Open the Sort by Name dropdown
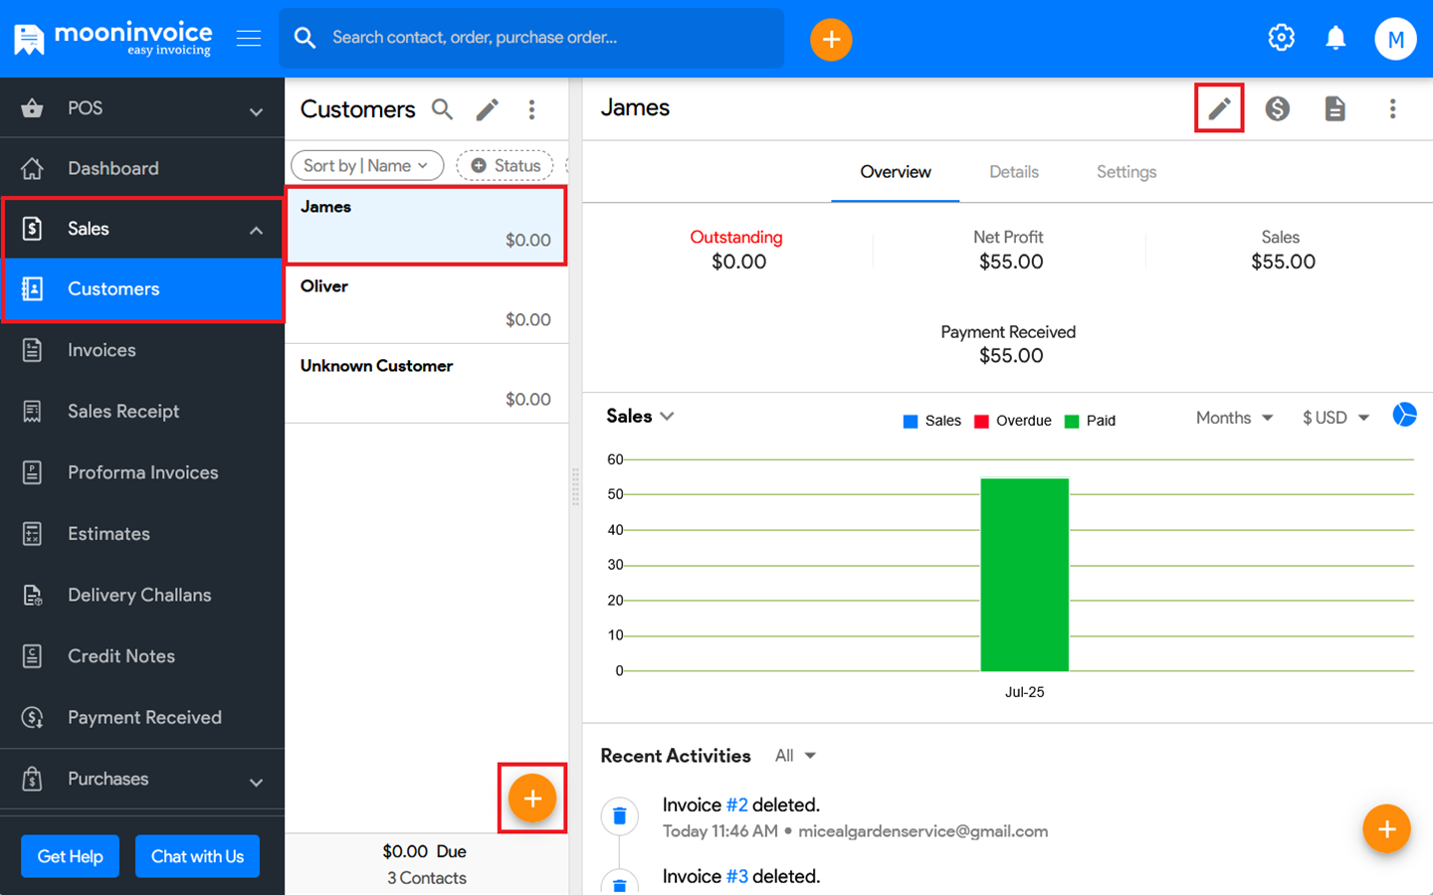 [x=366, y=166]
